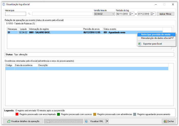
Task: Click the green sucesso legend swatch
Action: [x=59, y=114]
